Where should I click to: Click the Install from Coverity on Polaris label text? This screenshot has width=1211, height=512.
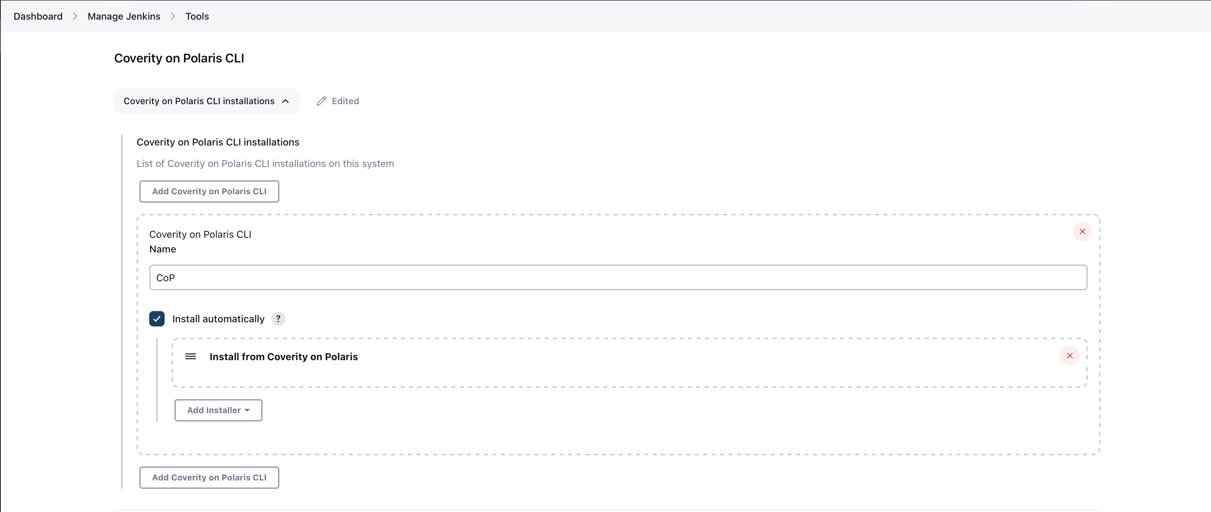[x=284, y=356]
